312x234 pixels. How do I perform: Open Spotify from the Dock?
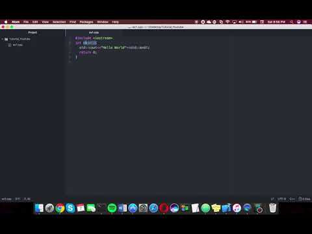click(112, 208)
